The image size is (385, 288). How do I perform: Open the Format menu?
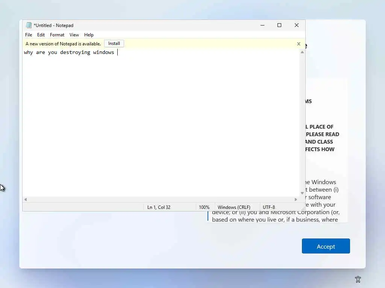57,35
